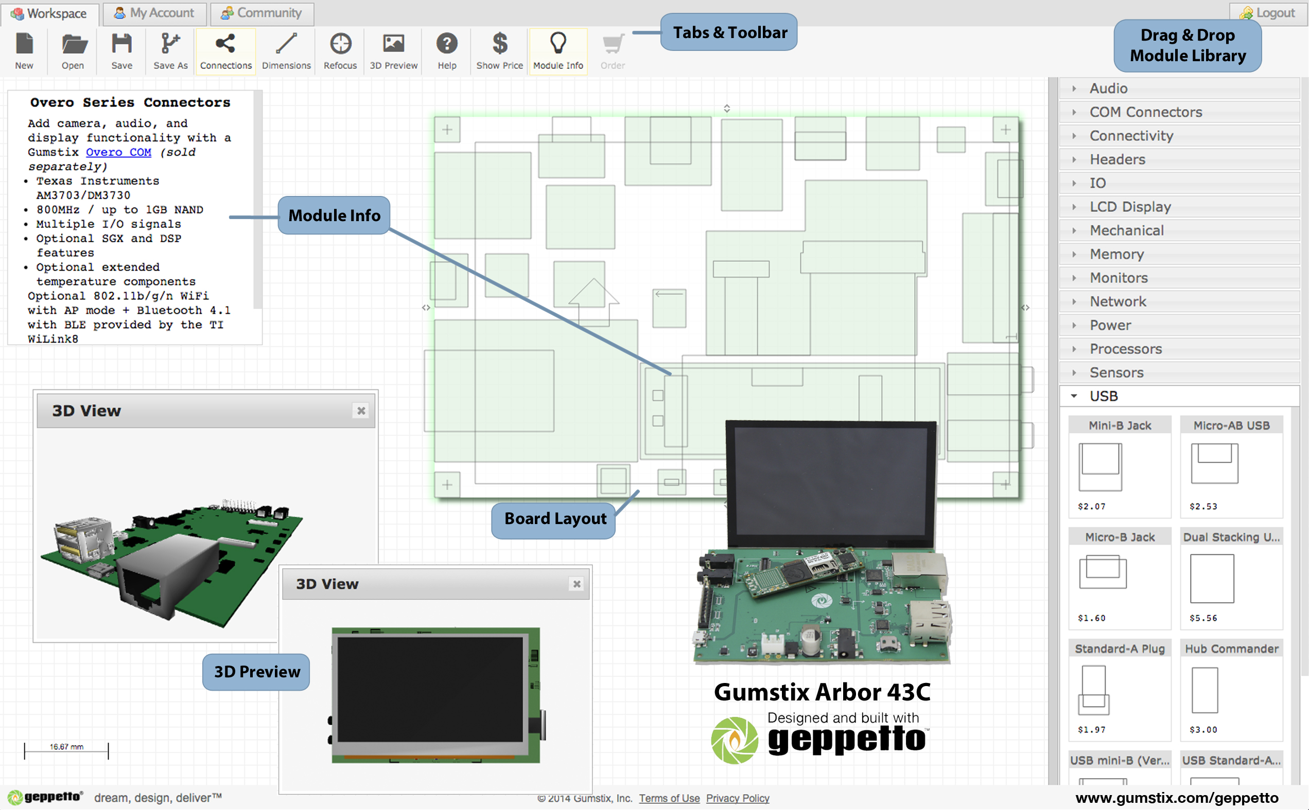Select the top-left mounting hole module
This screenshot has width=1309, height=810.
point(447,130)
